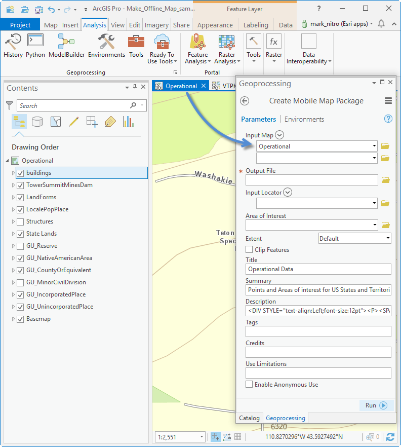Switch to List By Drawing Order view
The width and height of the screenshot is (401, 447).
19,122
